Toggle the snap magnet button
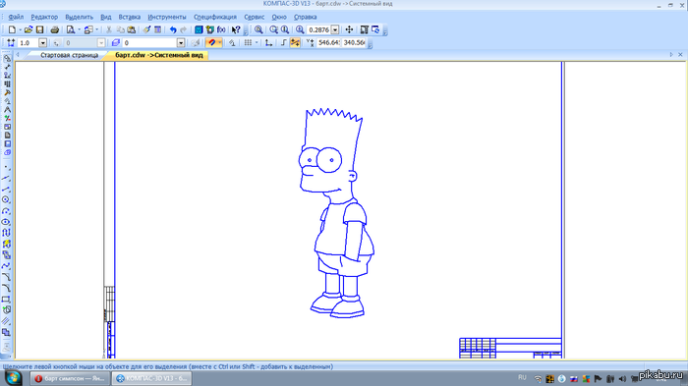The image size is (688, 386). [211, 42]
